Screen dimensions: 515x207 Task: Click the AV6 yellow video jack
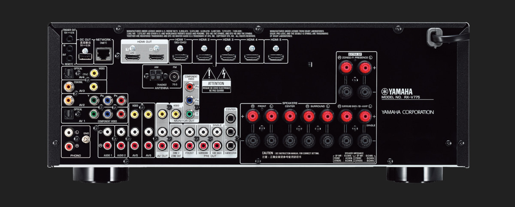coord(148,114)
